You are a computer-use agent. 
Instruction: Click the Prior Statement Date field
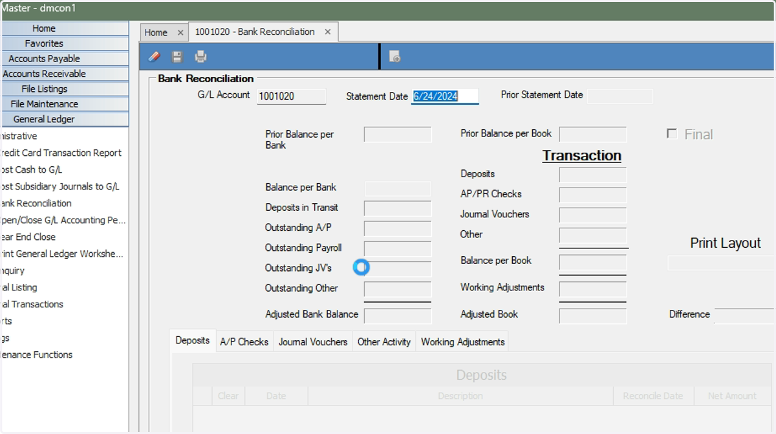tap(619, 96)
